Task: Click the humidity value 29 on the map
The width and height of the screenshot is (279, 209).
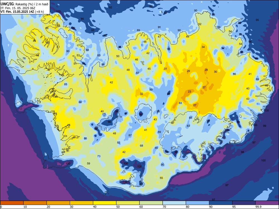Action: tap(188, 71)
